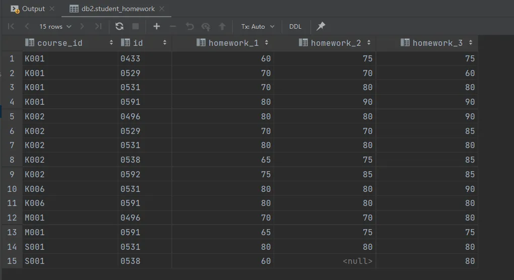This screenshot has height=280, width=514.
Task: Click the homework_1 cell in row 13 (65)
Action: 223,232
